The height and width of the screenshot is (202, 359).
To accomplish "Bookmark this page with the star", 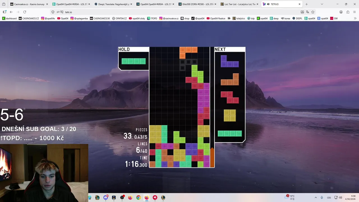I will (313, 12).
